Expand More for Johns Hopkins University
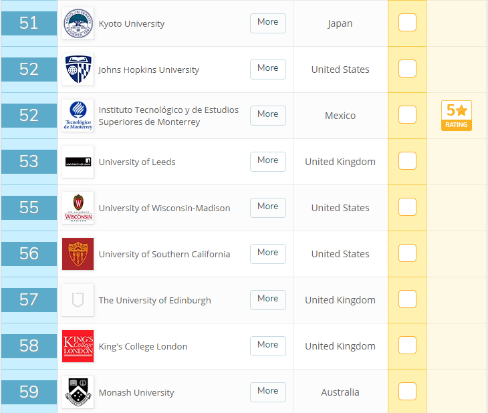488x413 pixels. [x=267, y=69]
